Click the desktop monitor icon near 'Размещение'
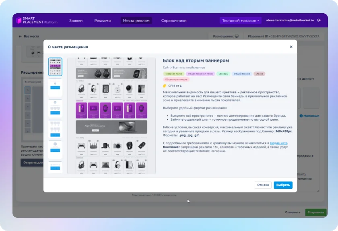Viewport: 338px width, 231px height. pos(237,36)
